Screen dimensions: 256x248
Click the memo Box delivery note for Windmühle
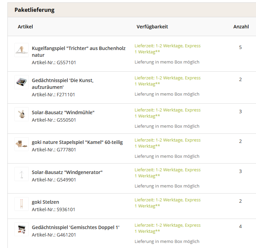[x=167, y=126]
